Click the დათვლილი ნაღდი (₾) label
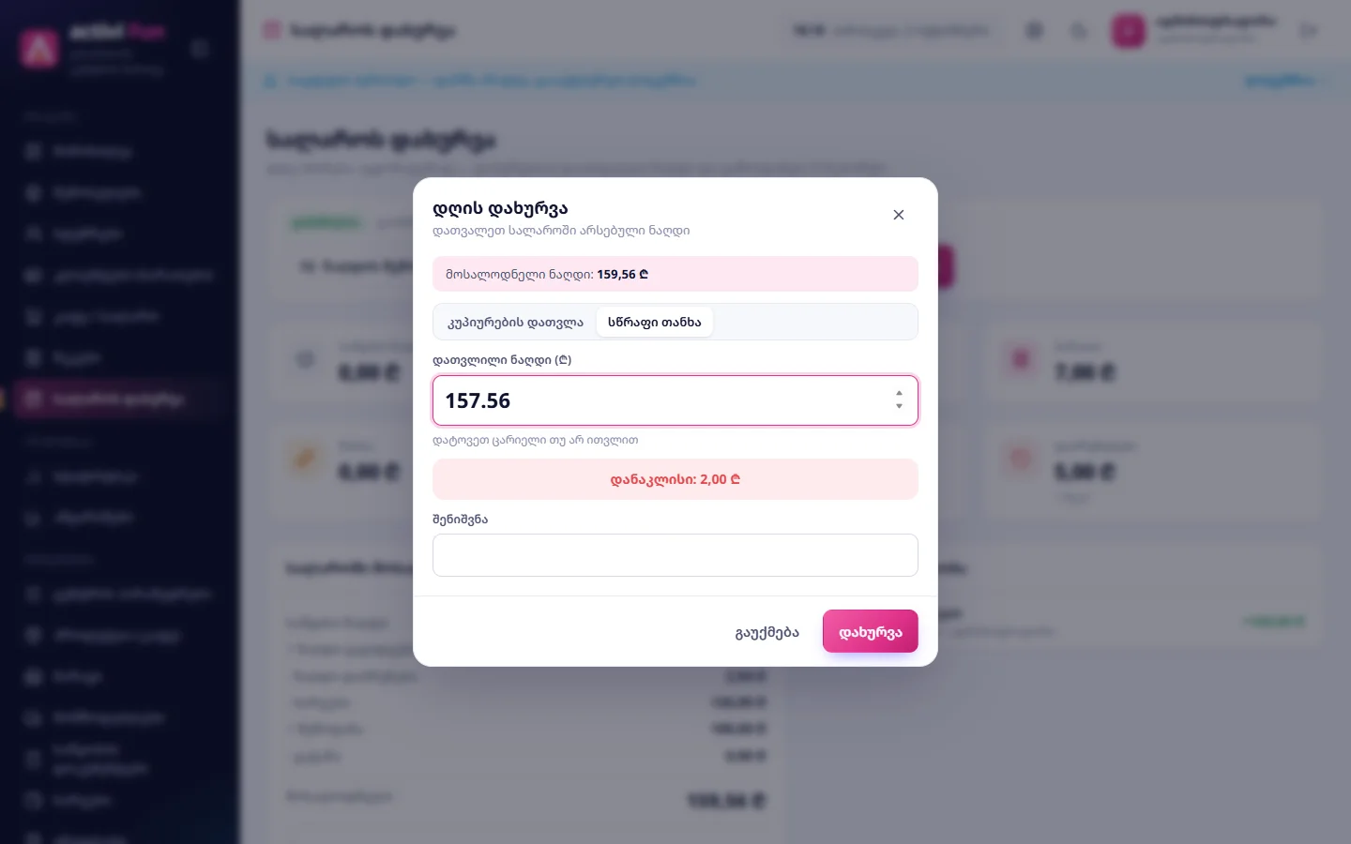Viewport: 1351px width, 844px height. [x=502, y=360]
